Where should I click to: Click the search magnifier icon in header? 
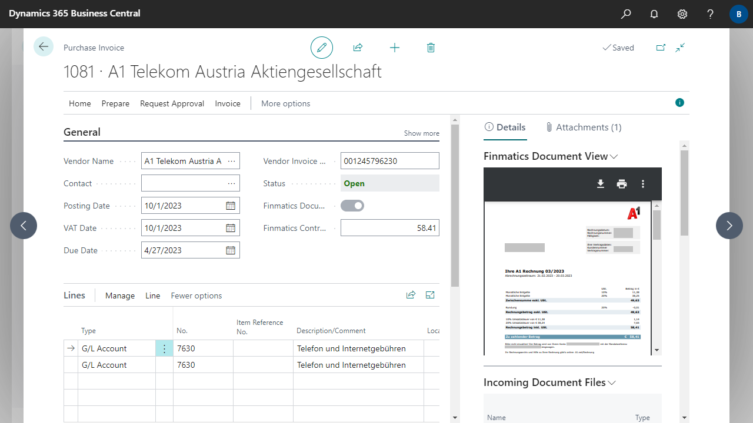click(626, 14)
